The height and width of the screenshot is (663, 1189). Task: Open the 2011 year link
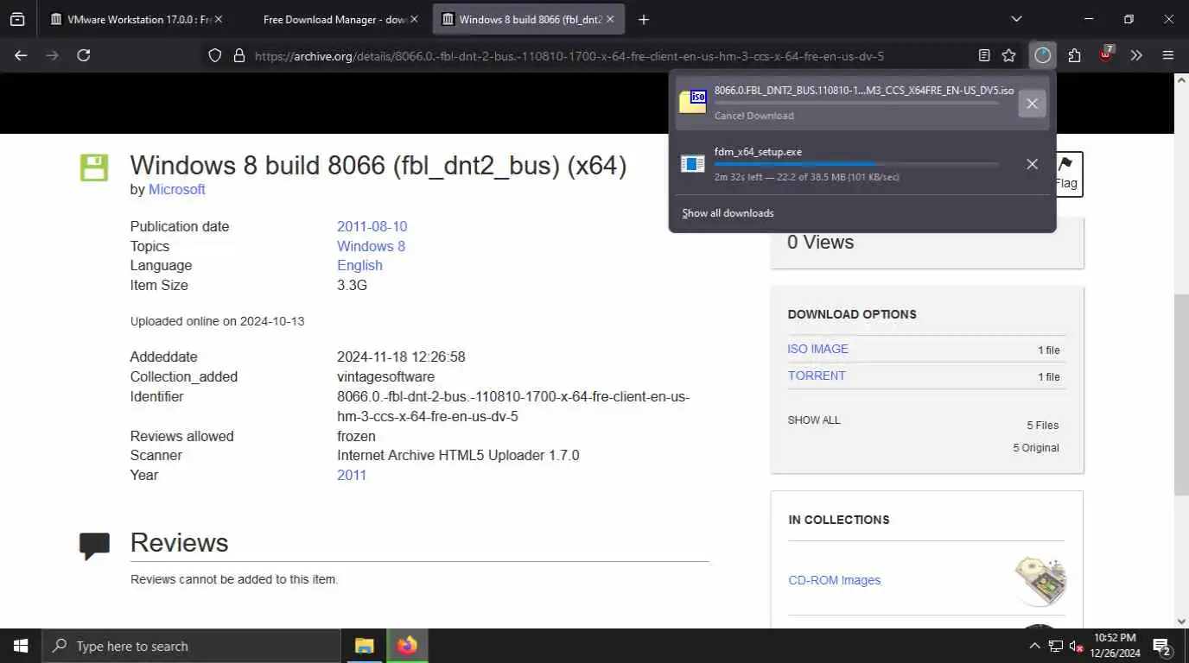[x=352, y=475]
